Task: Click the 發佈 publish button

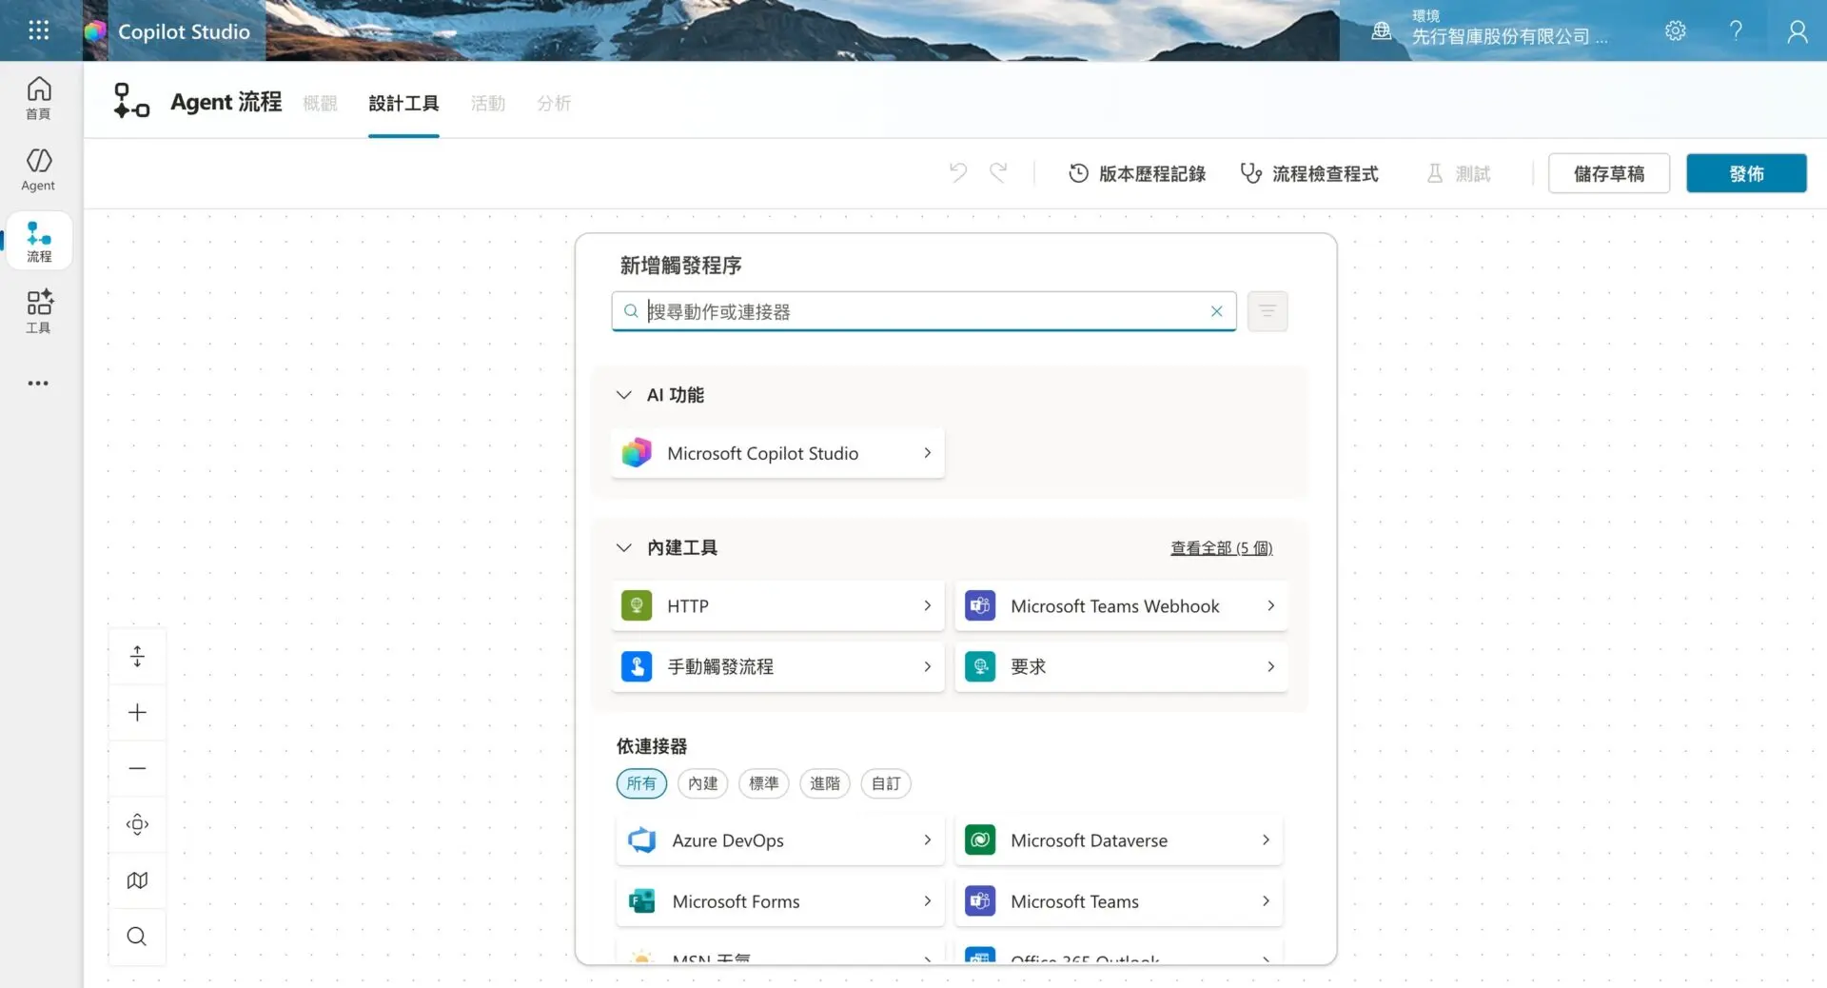Action: [1746, 173]
